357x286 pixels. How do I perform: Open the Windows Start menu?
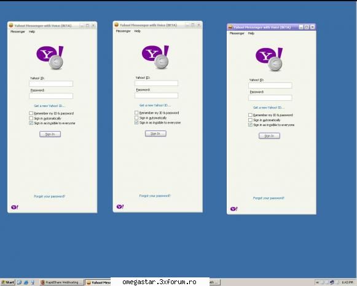point(8,282)
